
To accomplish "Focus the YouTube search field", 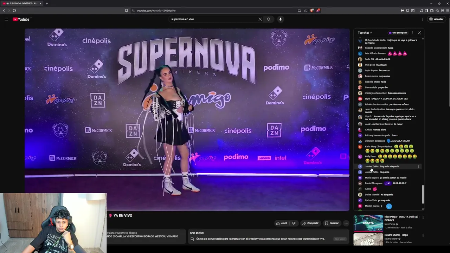I will coord(214,19).
